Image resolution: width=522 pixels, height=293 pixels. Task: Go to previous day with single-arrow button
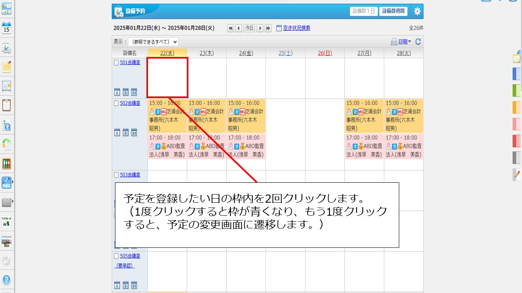[239, 28]
